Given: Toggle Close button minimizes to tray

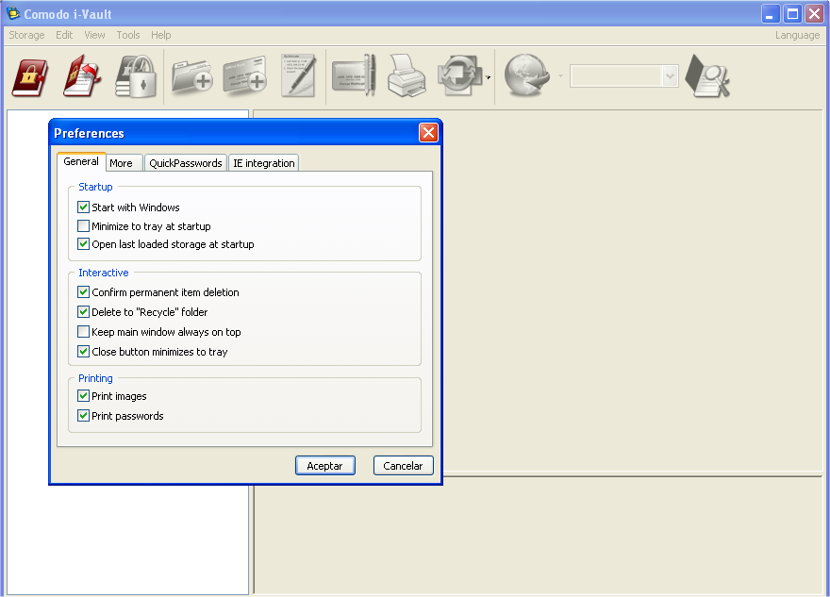Looking at the screenshot, I should pos(83,352).
